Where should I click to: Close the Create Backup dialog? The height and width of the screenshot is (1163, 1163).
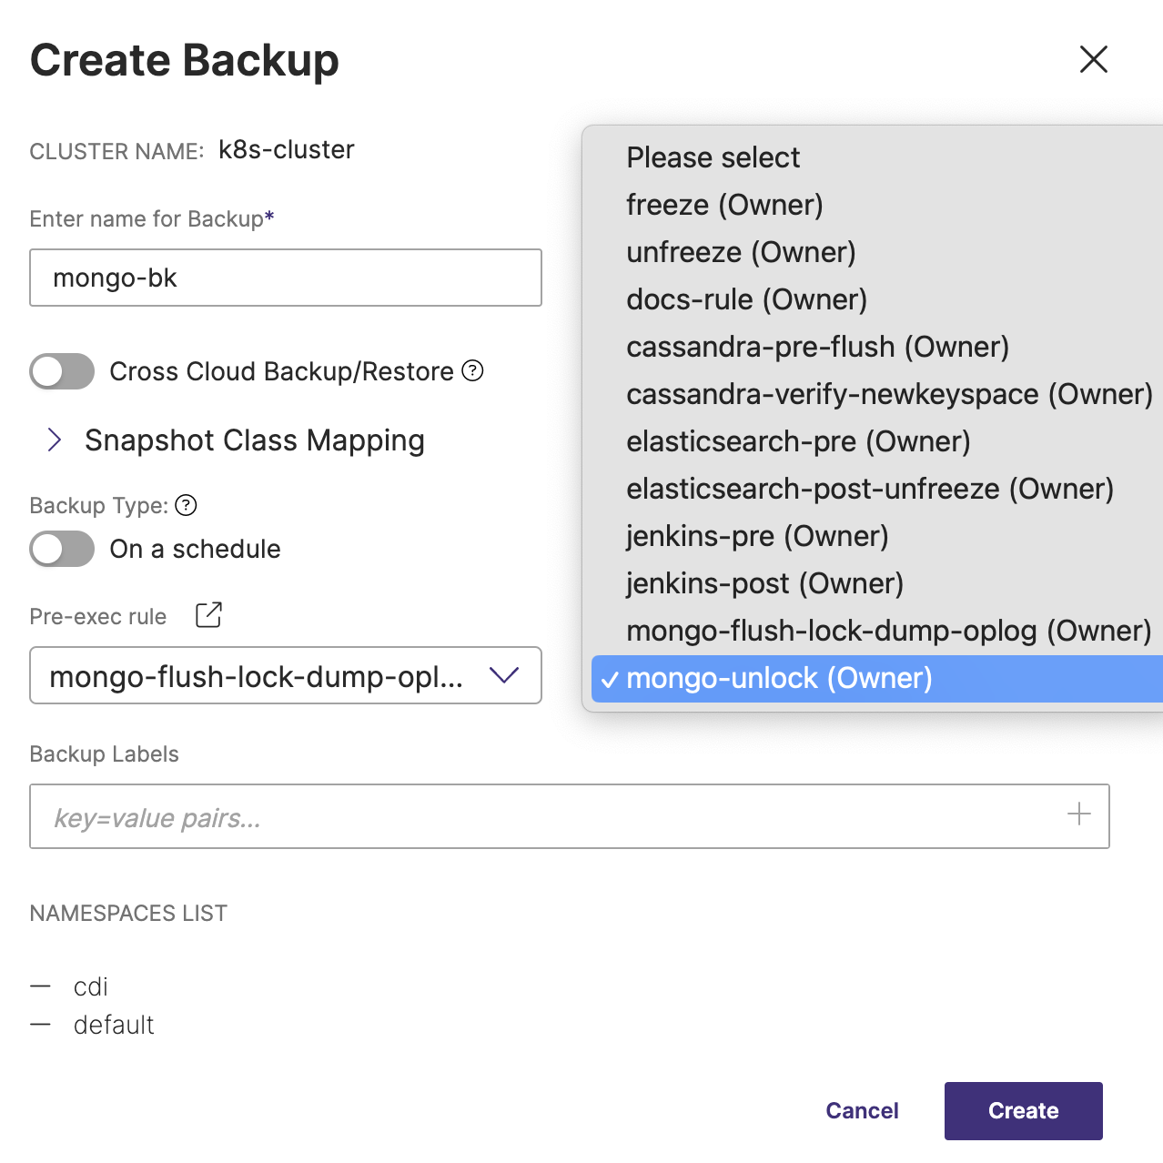(x=1093, y=60)
